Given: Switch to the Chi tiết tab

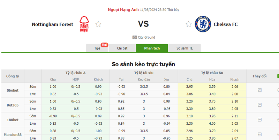Looking at the screenshot, I should [122, 48].
